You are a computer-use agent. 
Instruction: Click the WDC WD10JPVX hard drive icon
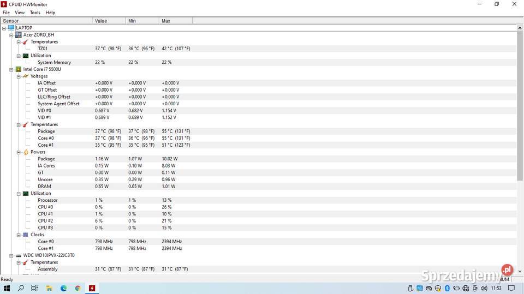tap(19, 256)
